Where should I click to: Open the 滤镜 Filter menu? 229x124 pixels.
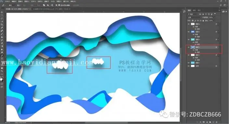[x=46, y=1]
